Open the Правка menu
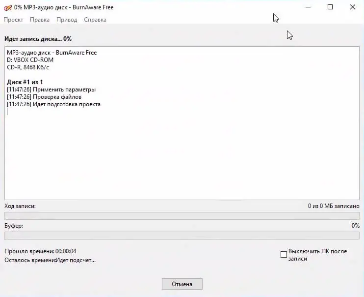This screenshot has width=364, height=297. click(x=40, y=20)
